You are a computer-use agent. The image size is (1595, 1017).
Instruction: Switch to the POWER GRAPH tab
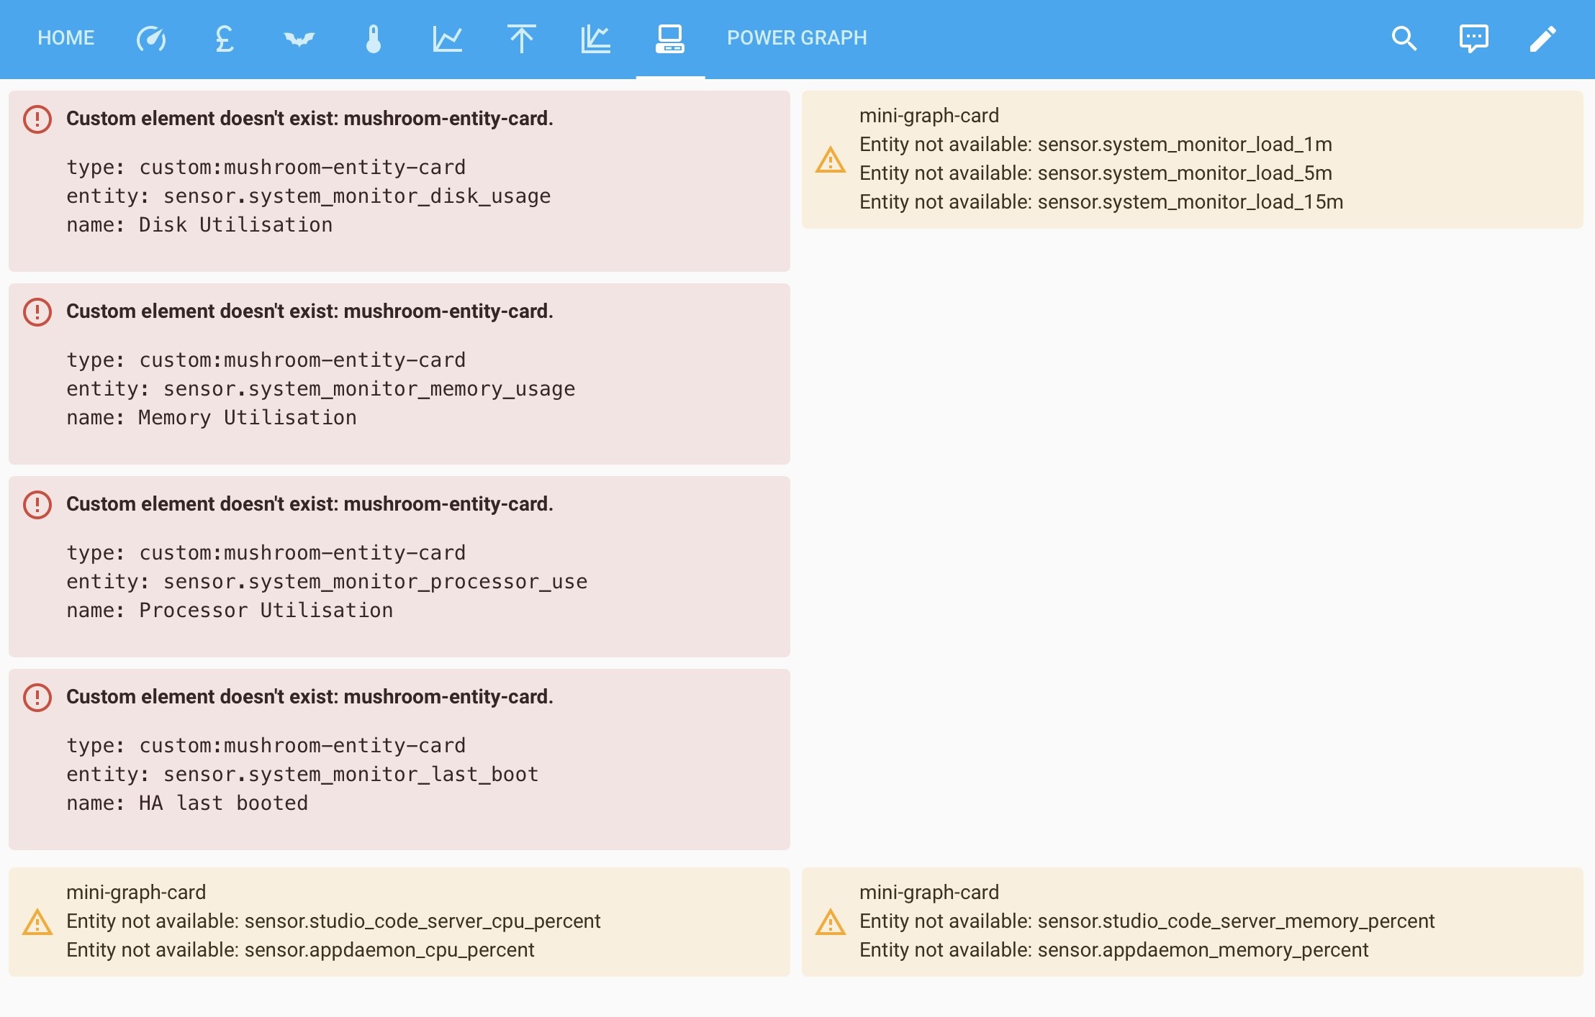797,38
